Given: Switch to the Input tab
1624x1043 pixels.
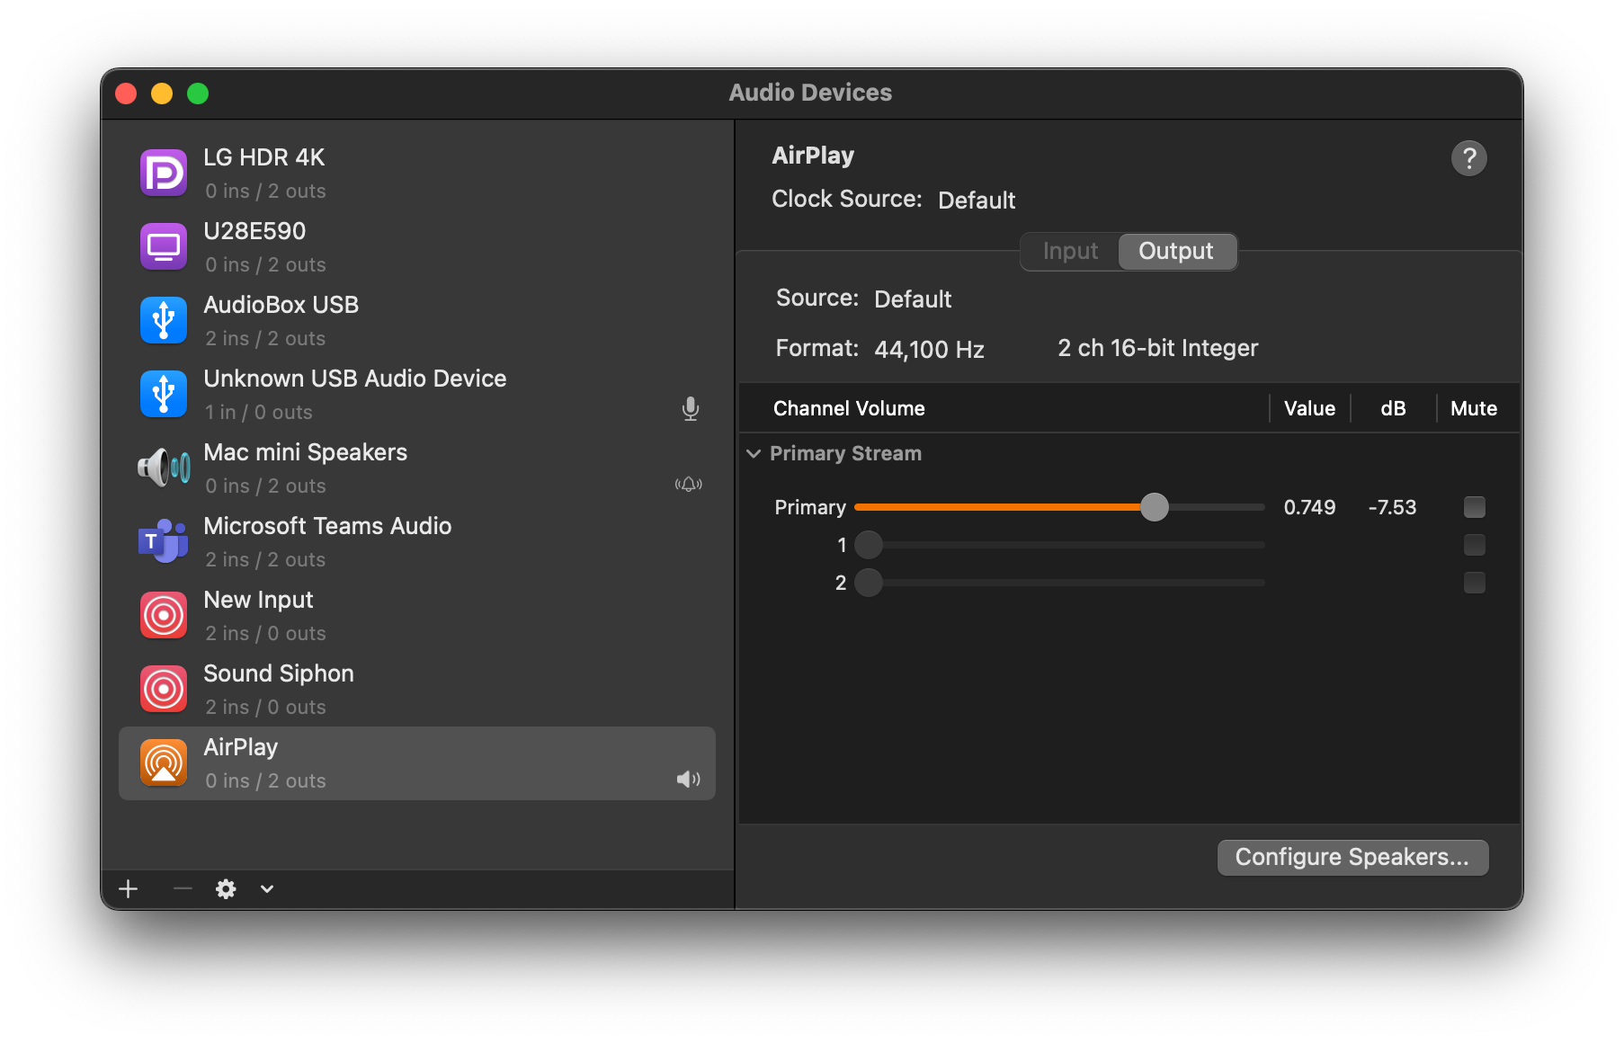Looking at the screenshot, I should [x=1070, y=252].
